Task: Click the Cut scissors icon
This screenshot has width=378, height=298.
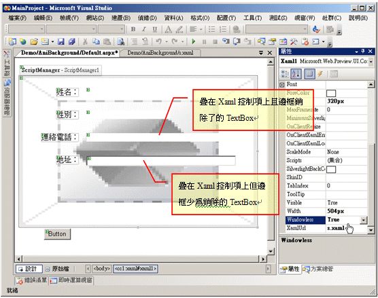Action: pos(85,41)
